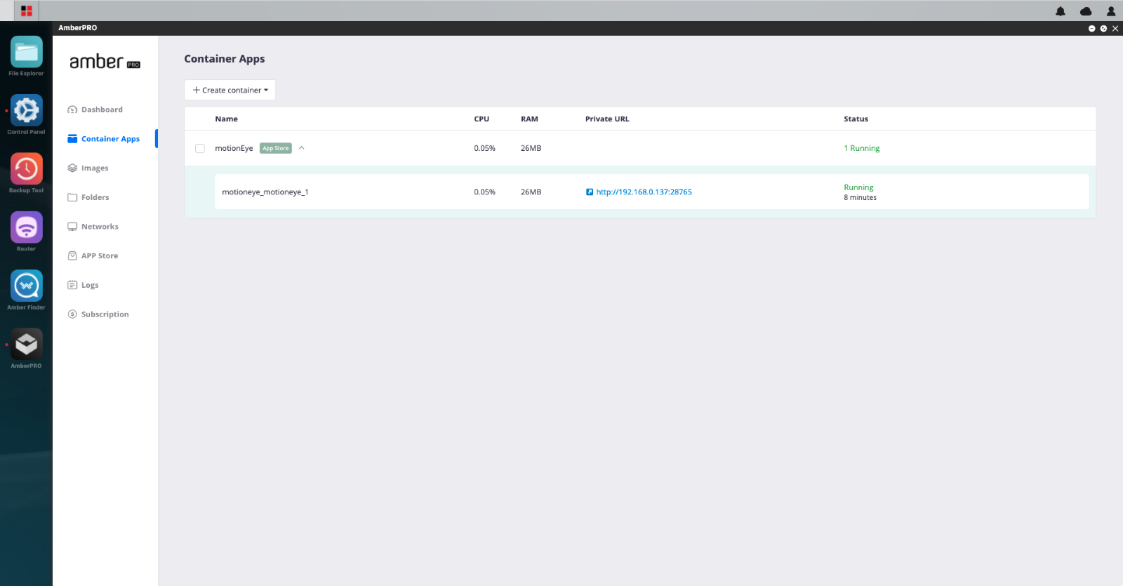The height and width of the screenshot is (586, 1123).
Task: Click the APP Store bag icon
Action: (x=72, y=256)
